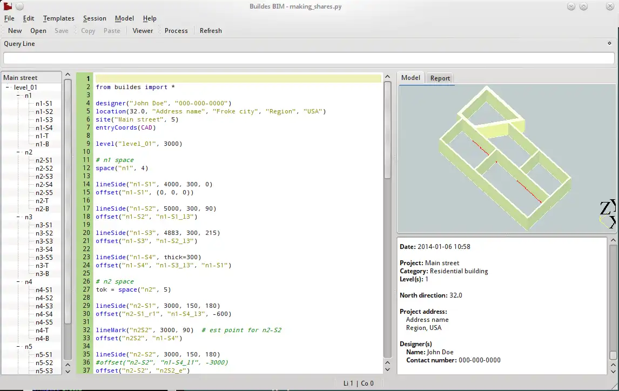This screenshot has width=619, height=391.
Task: Click the Builldes app icon in title bar
Action: [7, 6]
